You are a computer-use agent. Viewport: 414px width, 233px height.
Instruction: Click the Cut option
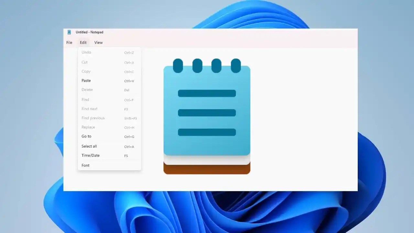84,62
